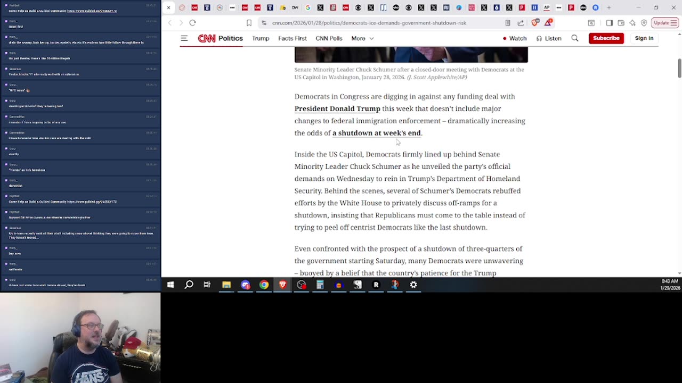Screen dimensions: 682x383
Task: Open Leo AI sparkle icon
Action: 632,23
